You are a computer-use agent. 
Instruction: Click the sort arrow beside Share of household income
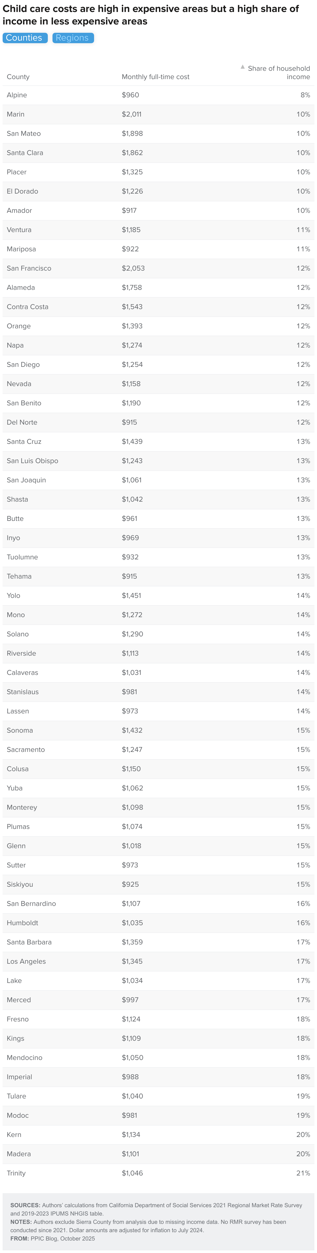tap(243, 67)
